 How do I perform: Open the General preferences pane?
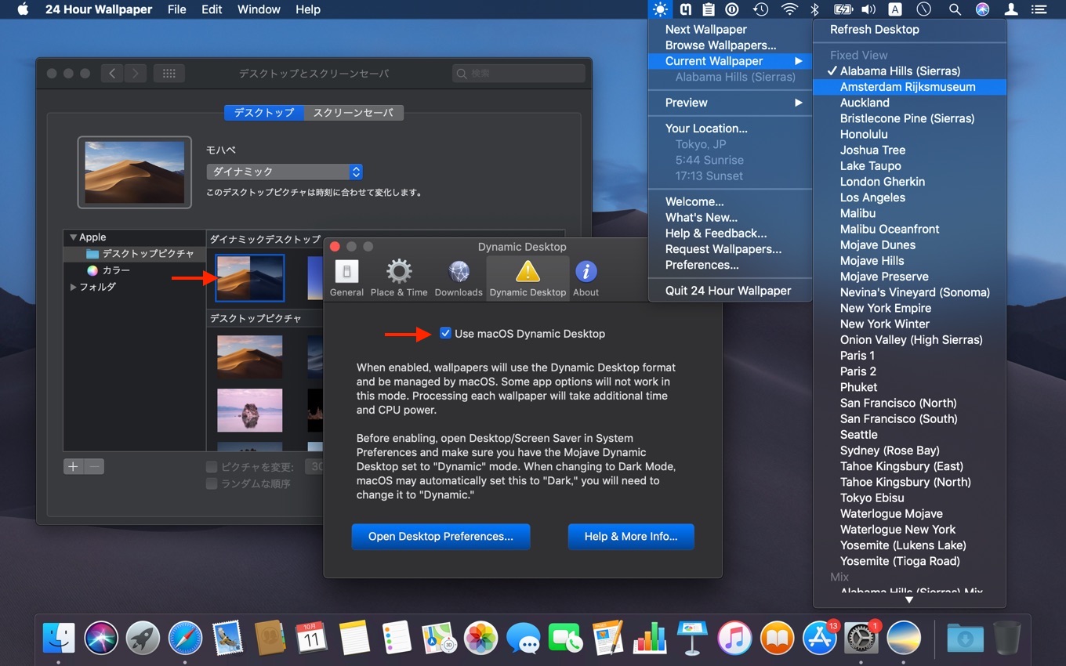(346, 279)
